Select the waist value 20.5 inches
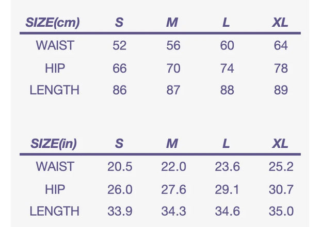 [x=119, y=166]
